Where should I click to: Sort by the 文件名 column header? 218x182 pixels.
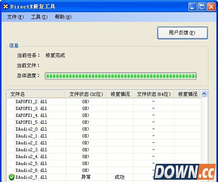[x=36, y=94]
